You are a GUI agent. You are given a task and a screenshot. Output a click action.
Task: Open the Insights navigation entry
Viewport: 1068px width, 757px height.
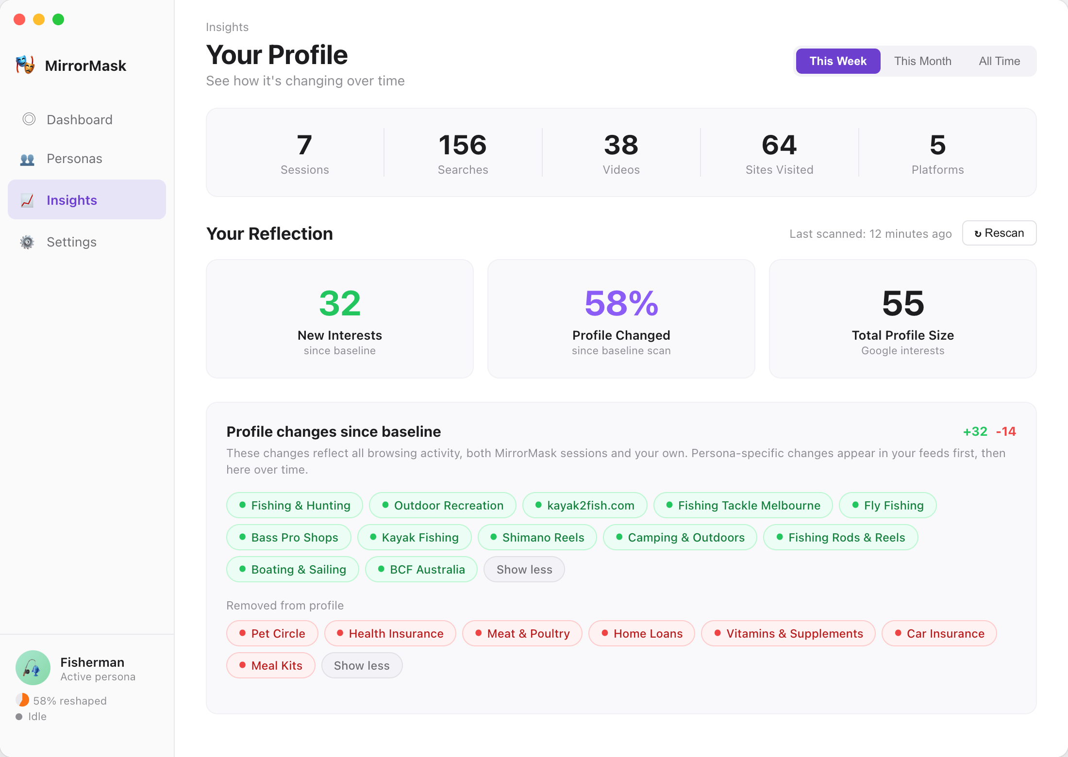point(72,199)
